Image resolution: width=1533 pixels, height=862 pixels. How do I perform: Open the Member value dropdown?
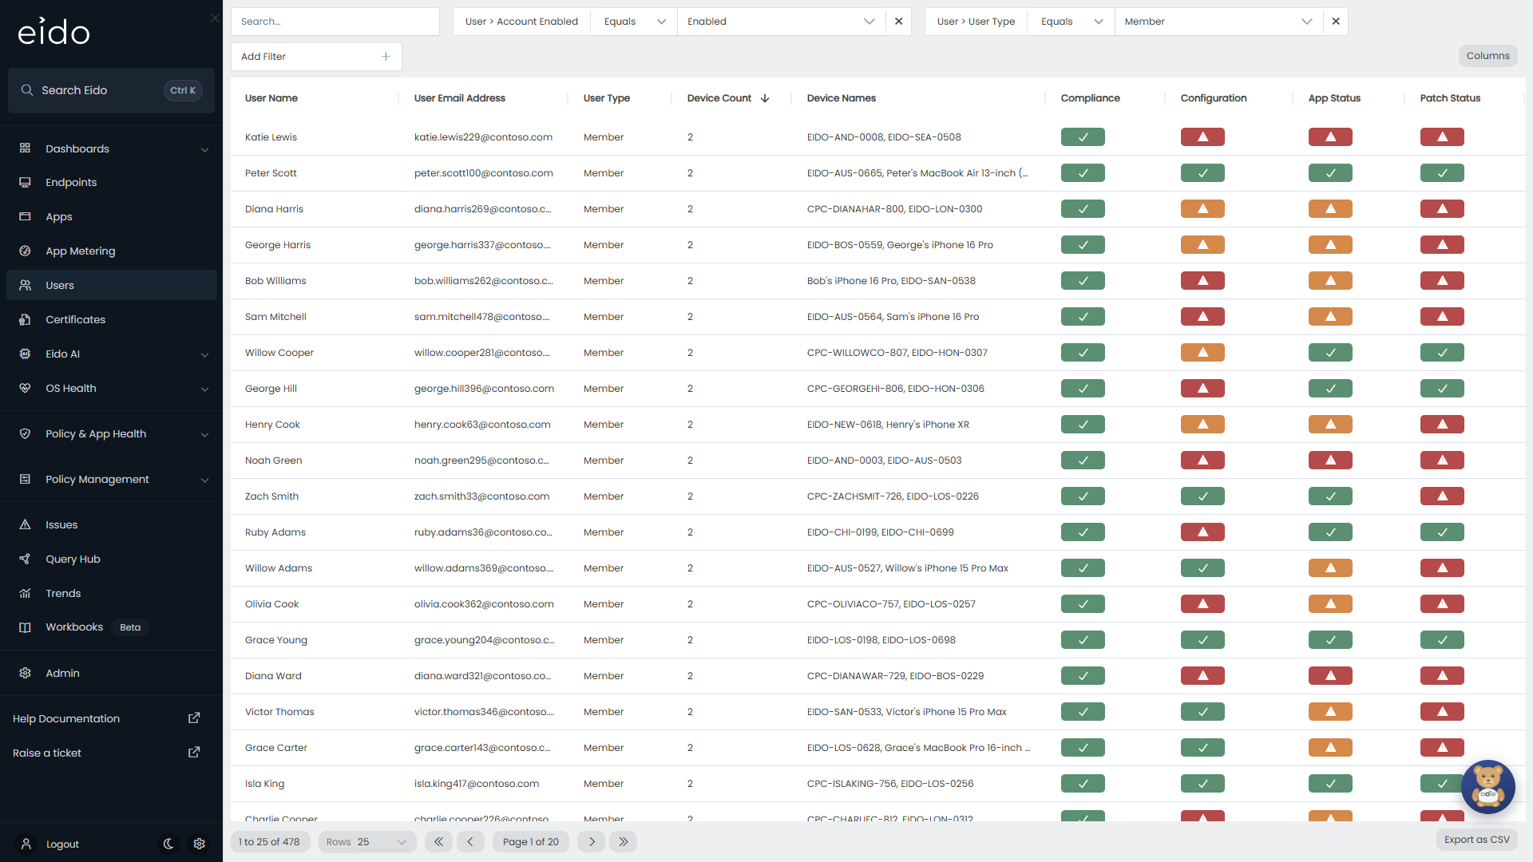point(1218,22)
